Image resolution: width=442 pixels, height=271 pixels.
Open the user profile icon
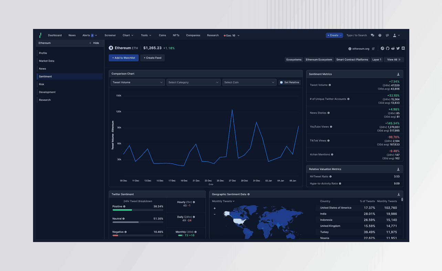tap(394, 35)
